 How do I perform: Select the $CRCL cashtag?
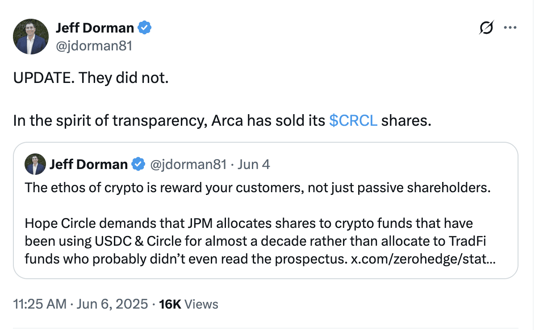pyautogui.click(x=353, y=120)
